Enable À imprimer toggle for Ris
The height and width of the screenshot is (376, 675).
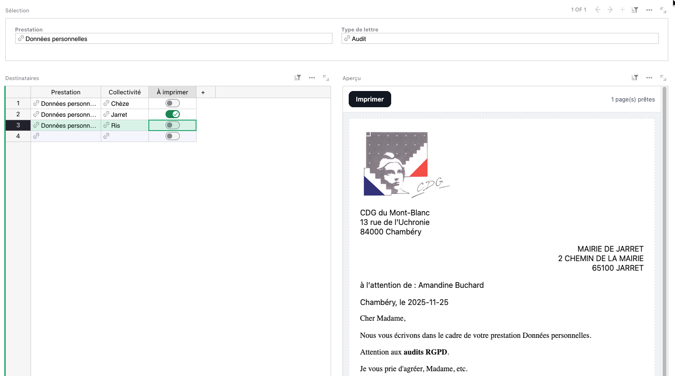tap(172, 125)
